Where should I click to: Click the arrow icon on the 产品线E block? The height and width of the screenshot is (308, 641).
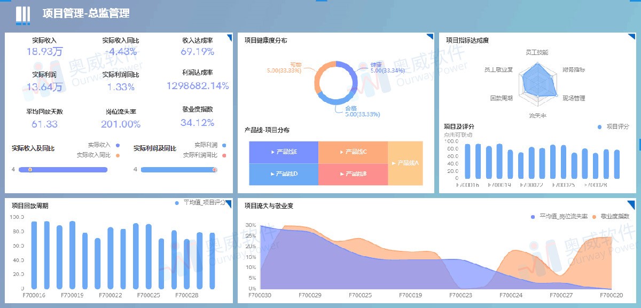pyautogui.click(x=272, y=152)
